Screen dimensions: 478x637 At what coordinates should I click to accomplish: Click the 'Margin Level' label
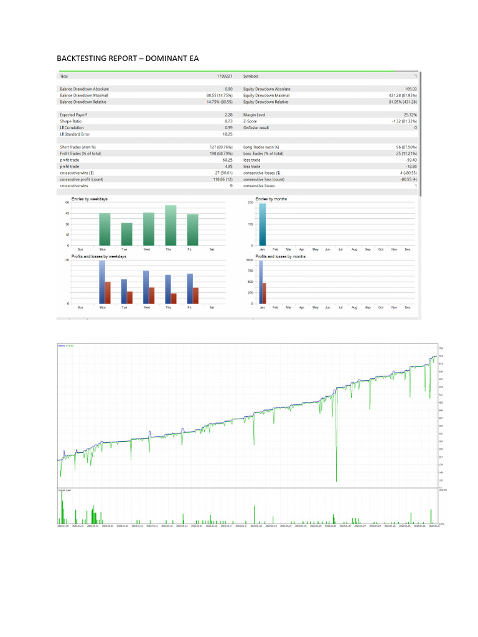coord(255,115)
